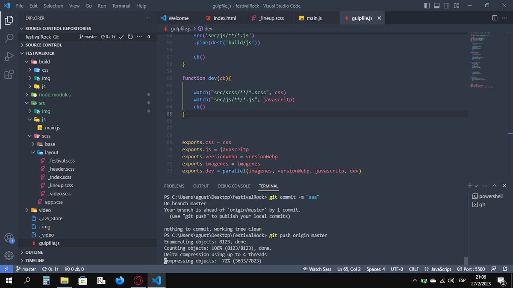The width and height of the screenshot is (513, 288).
Task: Click the CRLF end of line indicator
Action: 413,269
